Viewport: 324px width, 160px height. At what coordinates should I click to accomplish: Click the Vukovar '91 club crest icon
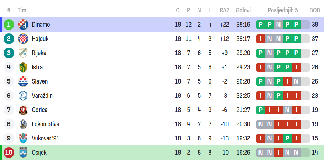23,138
